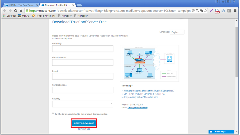
Task: Click the scrollbar up arrow
Action: pos(237,20)
